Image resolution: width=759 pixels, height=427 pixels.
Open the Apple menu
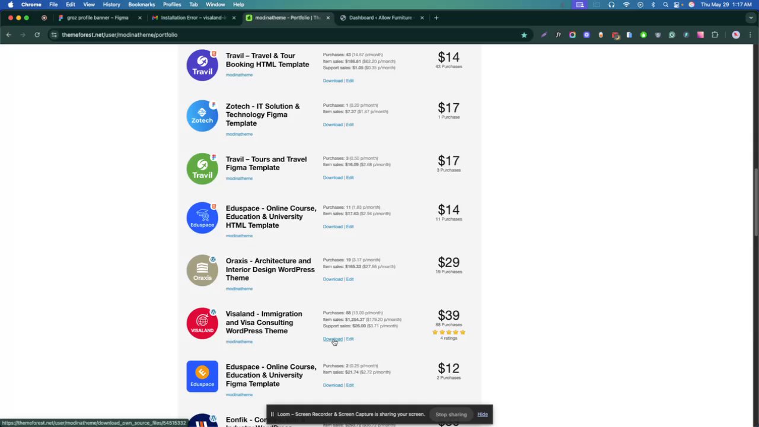point(10,5)
